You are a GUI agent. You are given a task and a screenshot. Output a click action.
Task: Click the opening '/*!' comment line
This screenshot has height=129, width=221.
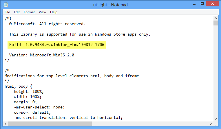[x=8, y=19]
